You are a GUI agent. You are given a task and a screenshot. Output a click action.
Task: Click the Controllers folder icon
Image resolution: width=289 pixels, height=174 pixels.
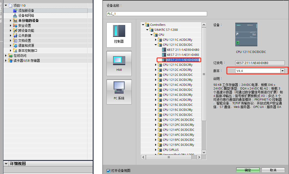pos(147,24)
